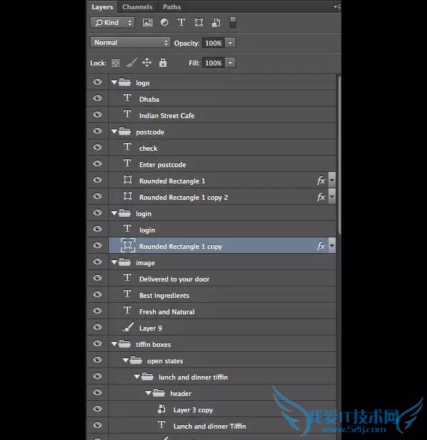Select the Layers tab

click(x=102, y=7)
